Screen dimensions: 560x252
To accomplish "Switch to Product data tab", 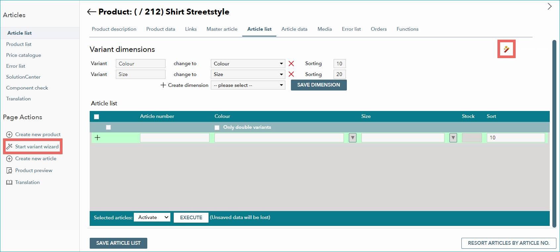I will 161,29.
